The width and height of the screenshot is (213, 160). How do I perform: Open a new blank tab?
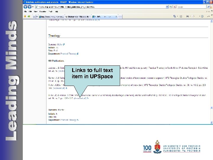[120, 17]
